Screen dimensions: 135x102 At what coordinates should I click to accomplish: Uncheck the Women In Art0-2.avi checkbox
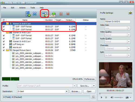pos(4,41)
